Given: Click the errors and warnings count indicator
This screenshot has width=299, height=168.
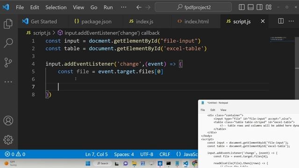Looking at the screenshot, I should point(15,154).
